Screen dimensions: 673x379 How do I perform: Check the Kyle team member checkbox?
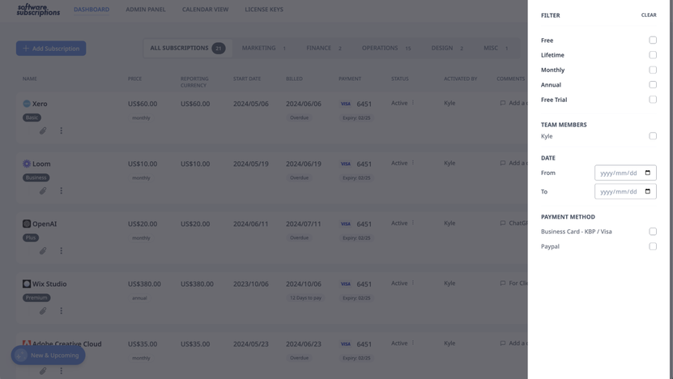point(653,136)
